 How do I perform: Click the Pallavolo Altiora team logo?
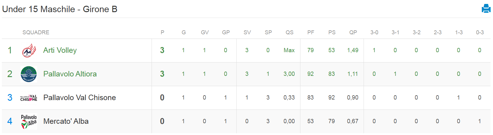point(29,74)
